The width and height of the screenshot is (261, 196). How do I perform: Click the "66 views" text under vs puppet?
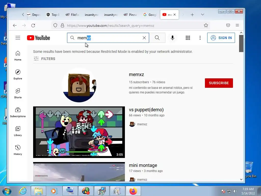pos(135,115)
